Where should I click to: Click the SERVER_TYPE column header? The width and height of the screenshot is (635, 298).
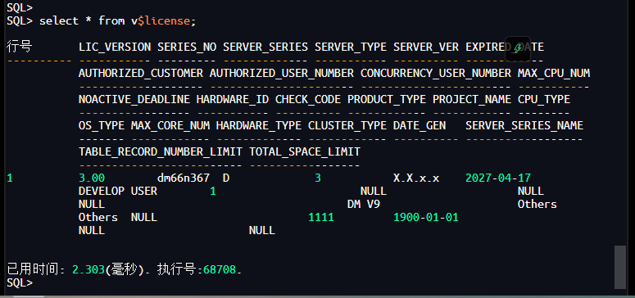point(351,47)
